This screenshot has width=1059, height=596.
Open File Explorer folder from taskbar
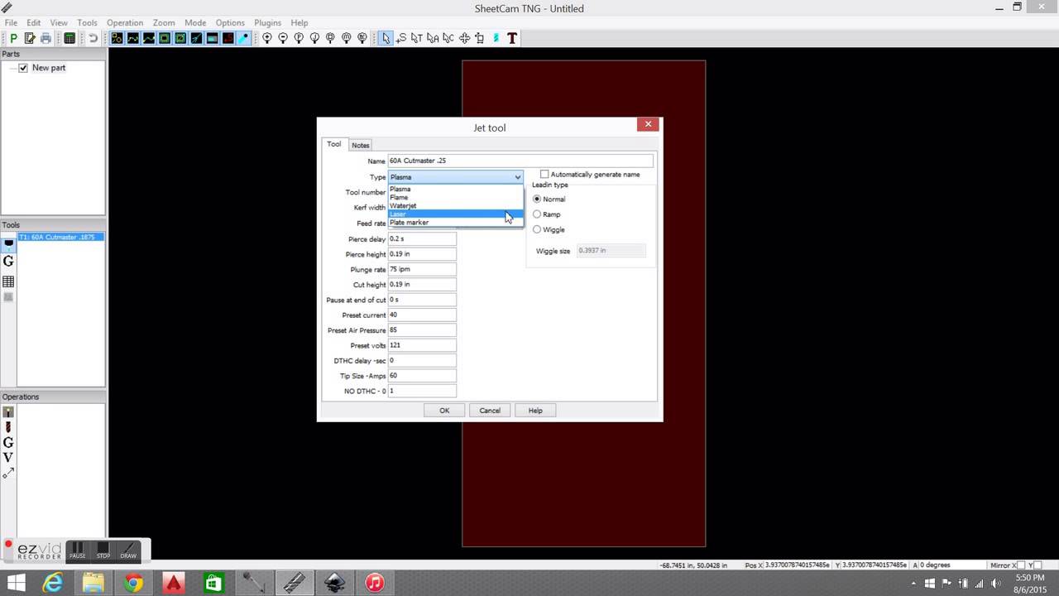[x=93, y=583]
